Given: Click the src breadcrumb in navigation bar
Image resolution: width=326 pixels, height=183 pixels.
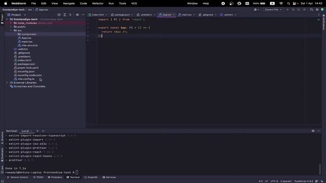Looking at the screenshot, I should (x=30, y=10).
